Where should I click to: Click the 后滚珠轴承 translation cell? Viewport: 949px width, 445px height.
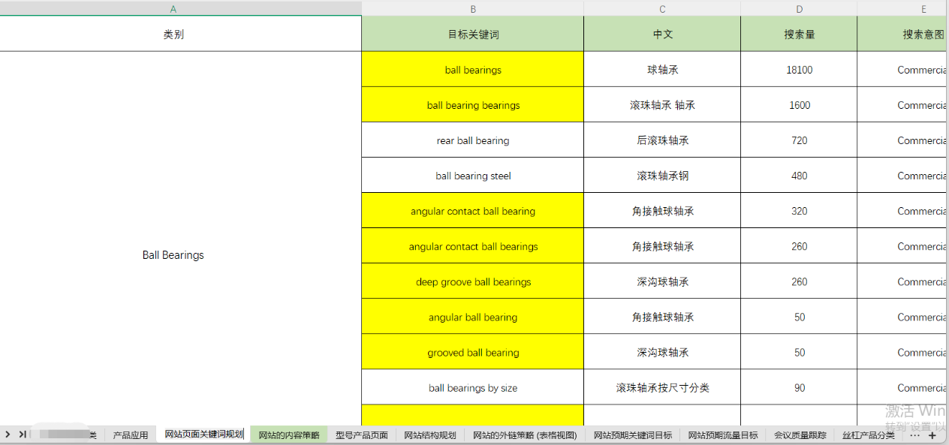[x=661, y=140]
